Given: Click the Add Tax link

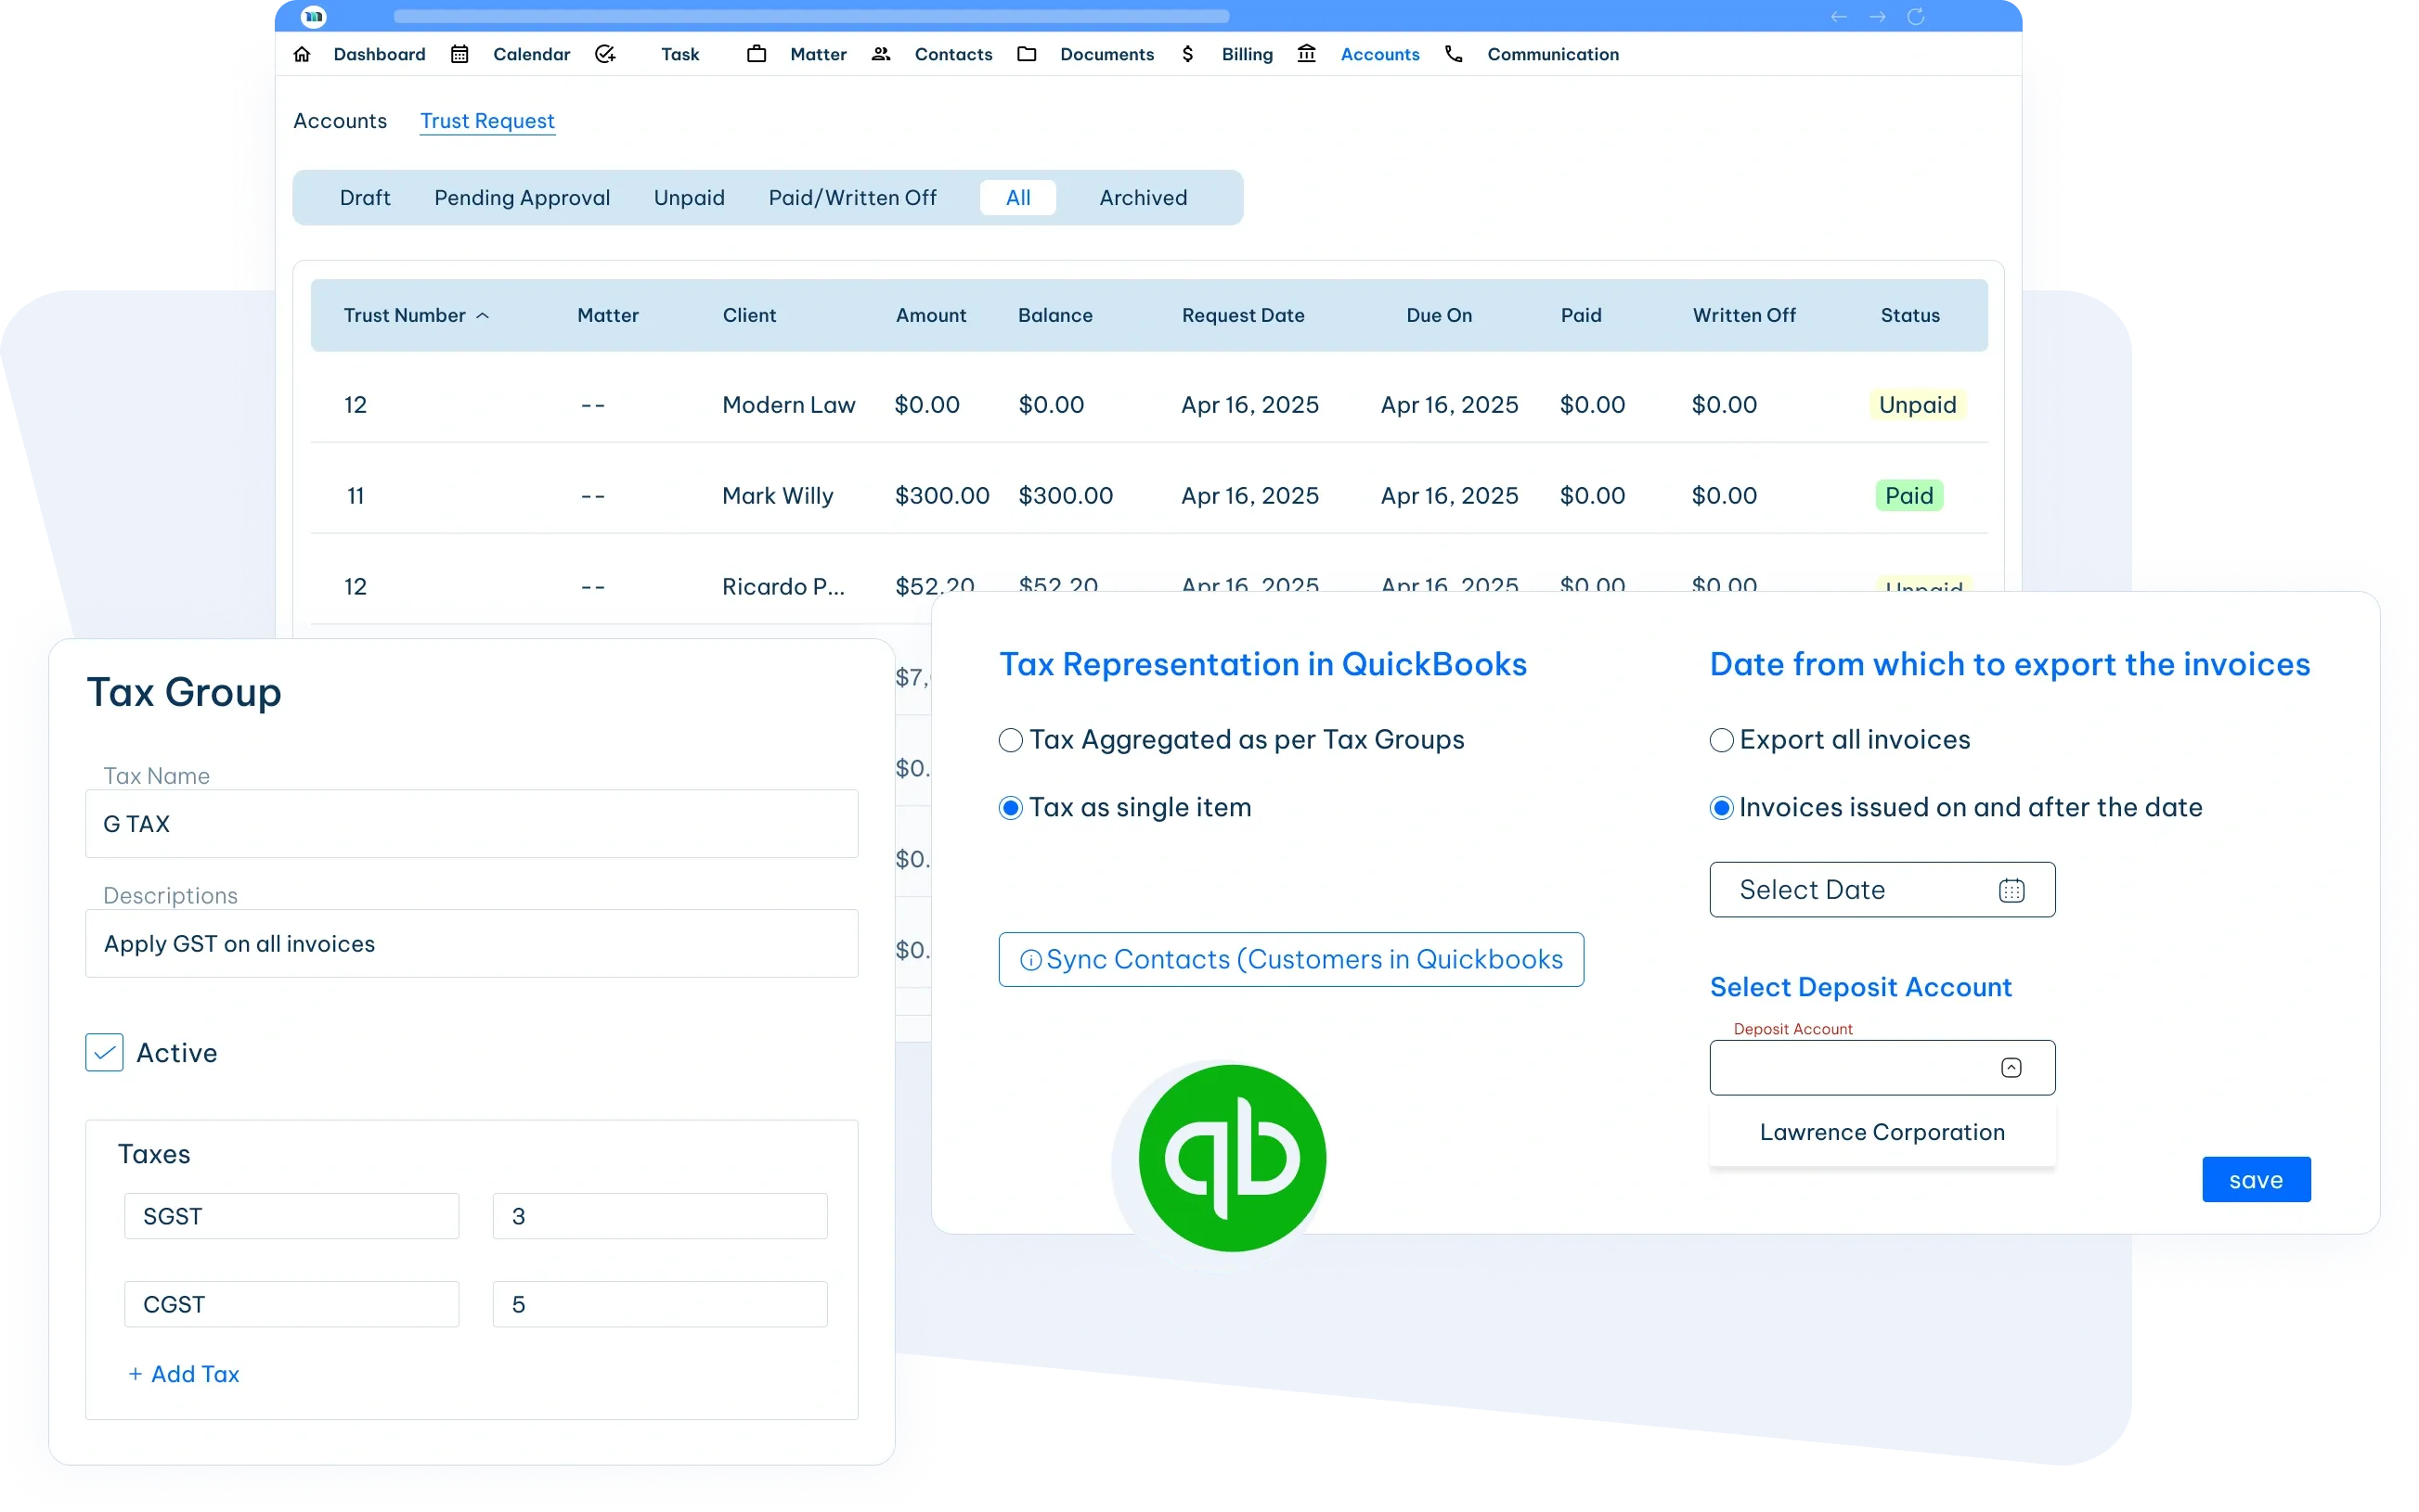Looking at the screenshot, I should pyautogui.click(x=195, y=1374).
